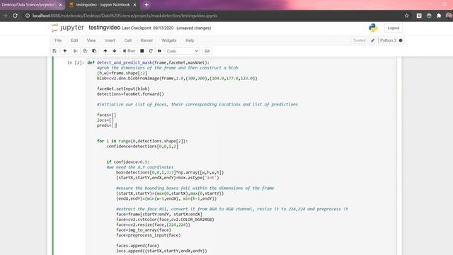Switch to the Desktop/Data Science browser tab
Image resolution: width=453 pixels, height=255 pixels.
click(28, 5)
